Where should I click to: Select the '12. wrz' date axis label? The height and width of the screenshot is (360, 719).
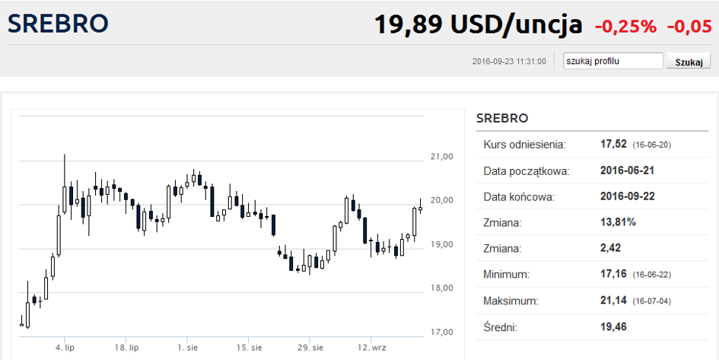click(x=372, y=348)
